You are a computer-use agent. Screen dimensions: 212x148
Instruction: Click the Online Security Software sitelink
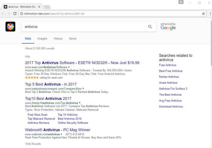coord(73,123)
